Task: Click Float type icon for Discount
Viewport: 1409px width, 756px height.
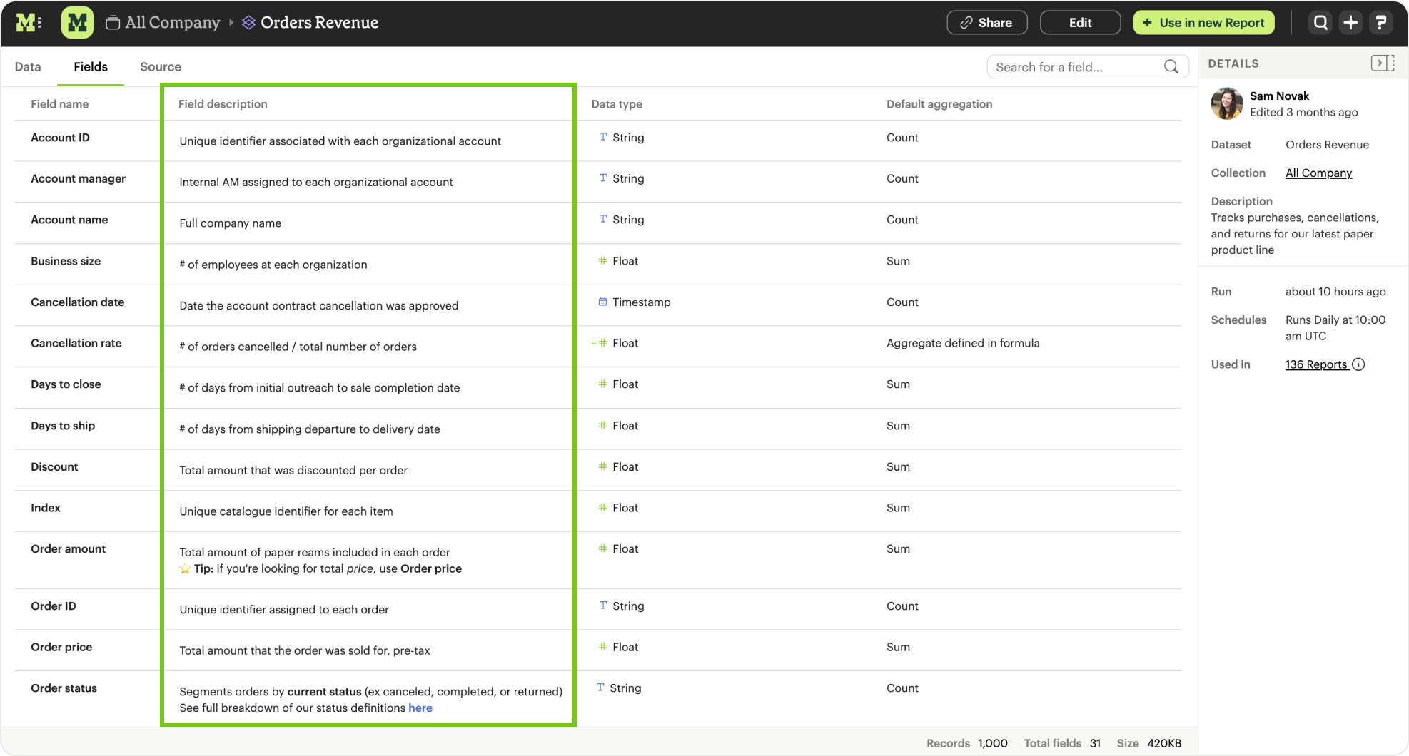Action: click(x=603, y=466)
